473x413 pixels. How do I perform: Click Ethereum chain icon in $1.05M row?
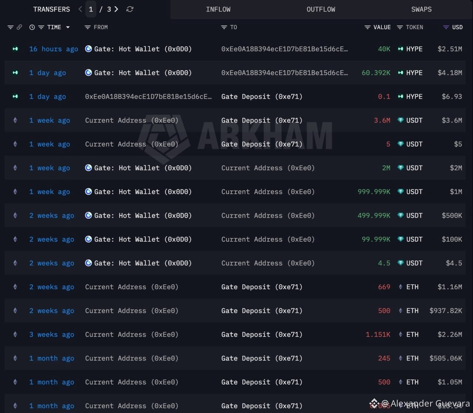15,382
